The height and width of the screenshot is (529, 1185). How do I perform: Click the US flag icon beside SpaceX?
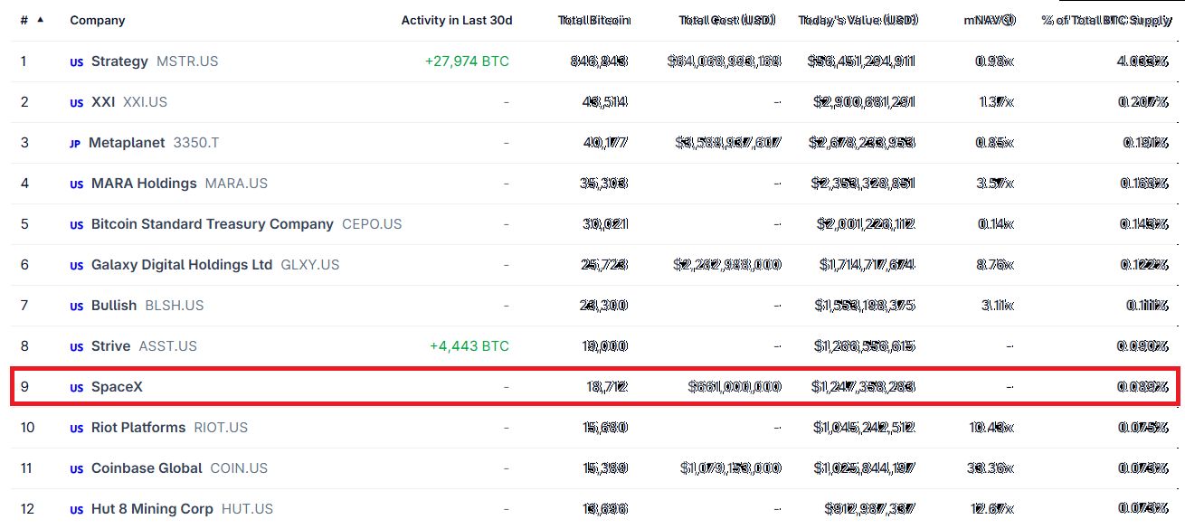coord(77,388)
